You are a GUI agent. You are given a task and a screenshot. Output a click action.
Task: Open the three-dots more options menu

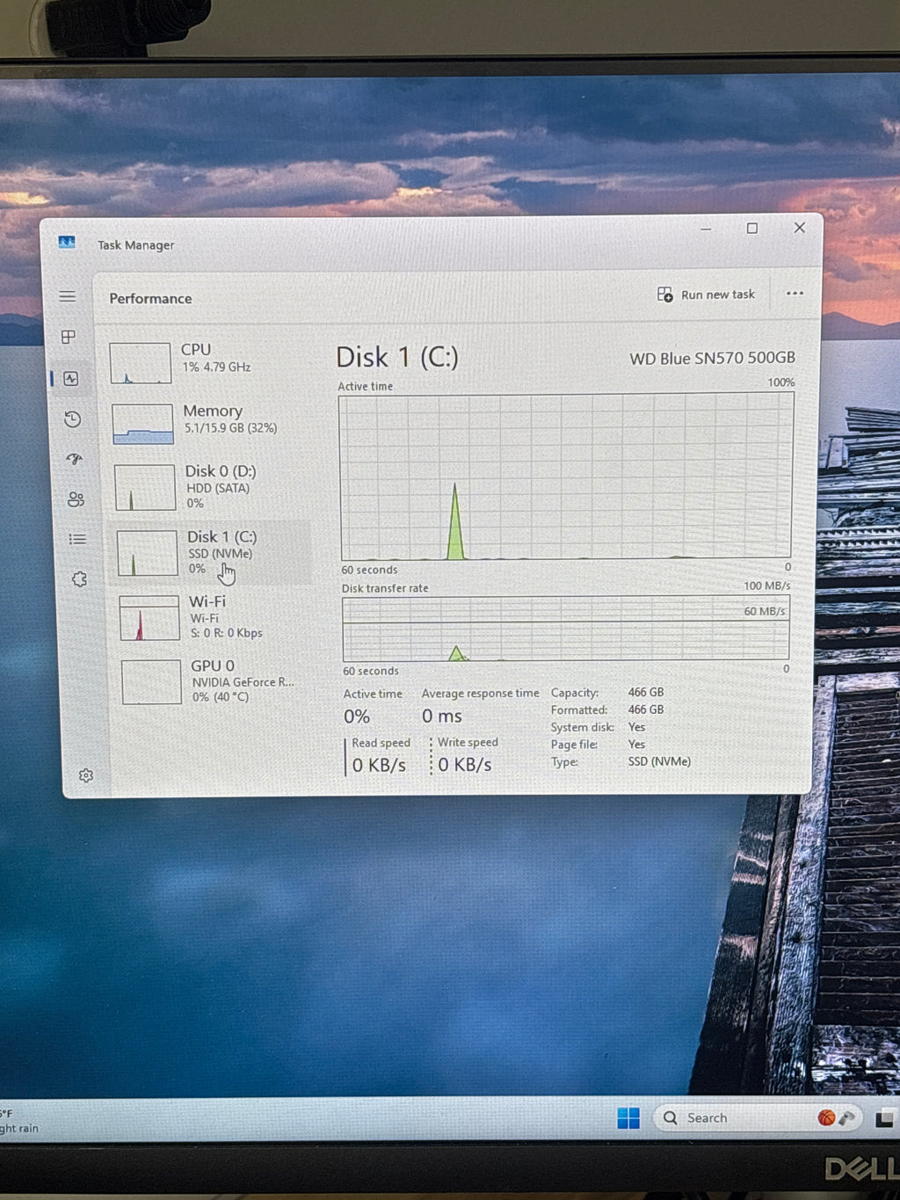click(795, 294)
